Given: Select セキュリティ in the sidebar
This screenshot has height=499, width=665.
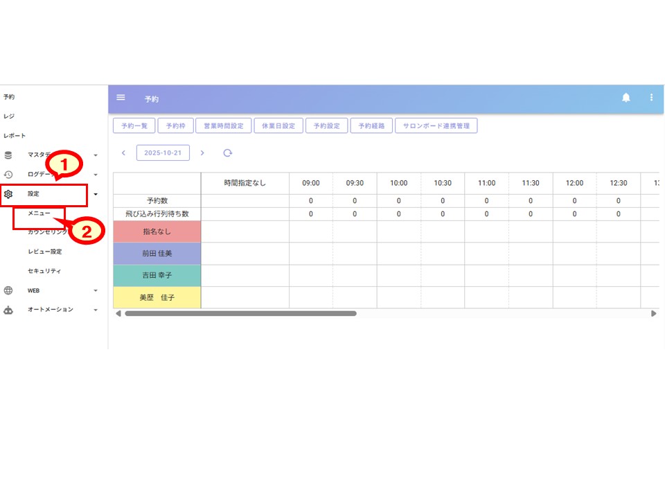Looking at the screenshot, I should (x=44, y=271).
